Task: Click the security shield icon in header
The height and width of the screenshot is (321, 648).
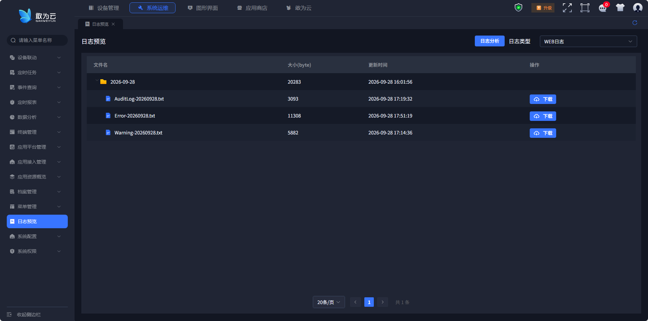Action: tap(518, 7)
